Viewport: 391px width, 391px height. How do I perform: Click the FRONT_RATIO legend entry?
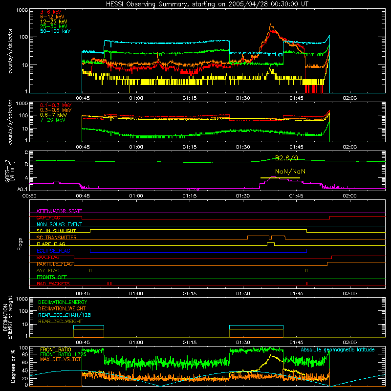(x=56, y=349)
